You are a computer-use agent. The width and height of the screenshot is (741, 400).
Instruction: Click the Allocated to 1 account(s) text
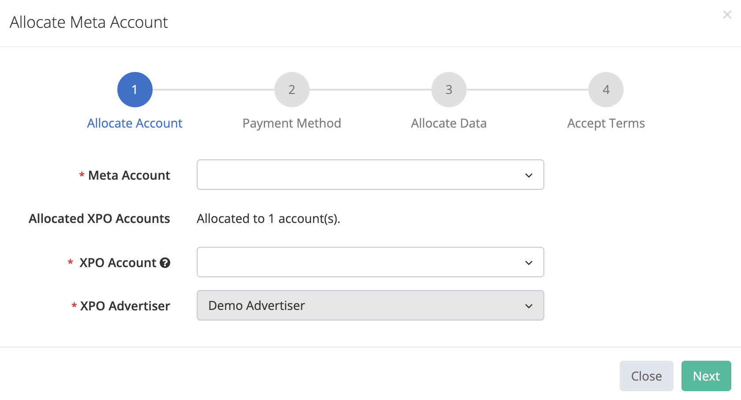[x=268, y=219]
